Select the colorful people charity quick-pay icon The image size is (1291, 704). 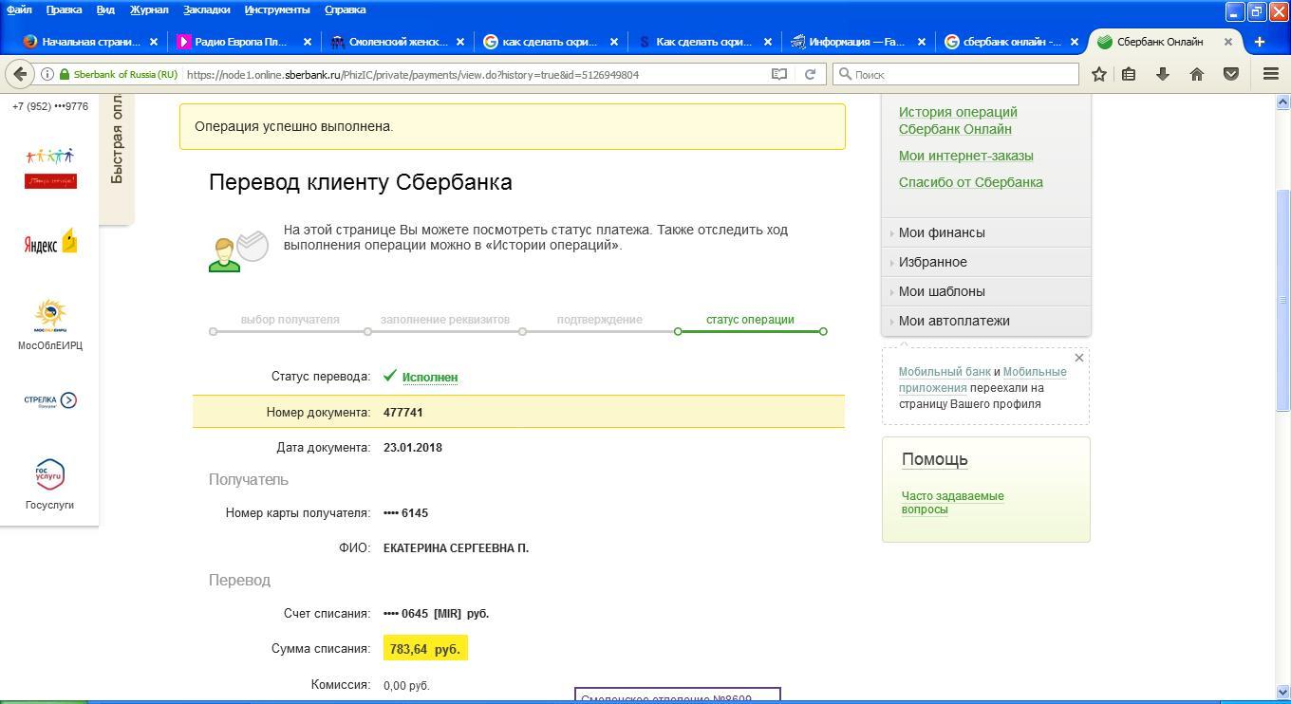tap(50, 168)
